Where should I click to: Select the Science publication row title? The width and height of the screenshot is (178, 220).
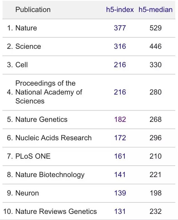28,46
